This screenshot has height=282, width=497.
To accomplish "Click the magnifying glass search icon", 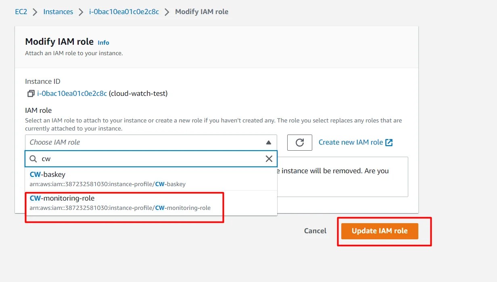I will (33, 159).
